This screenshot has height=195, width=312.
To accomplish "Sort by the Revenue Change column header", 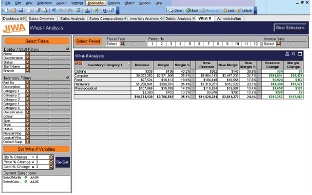I will 272,65.
